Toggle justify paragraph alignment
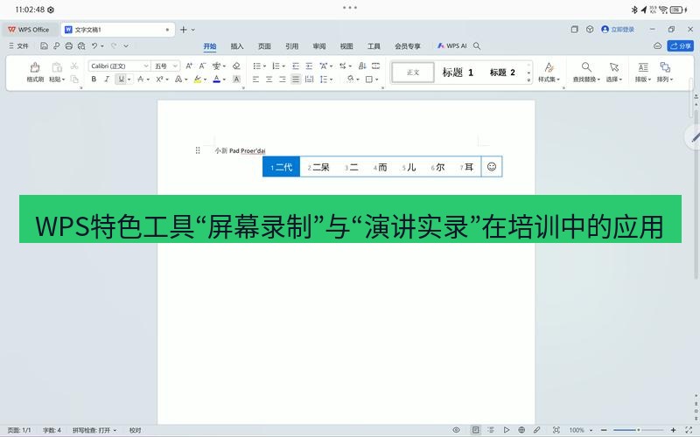 pyautogui.click(x=296, y=80)
